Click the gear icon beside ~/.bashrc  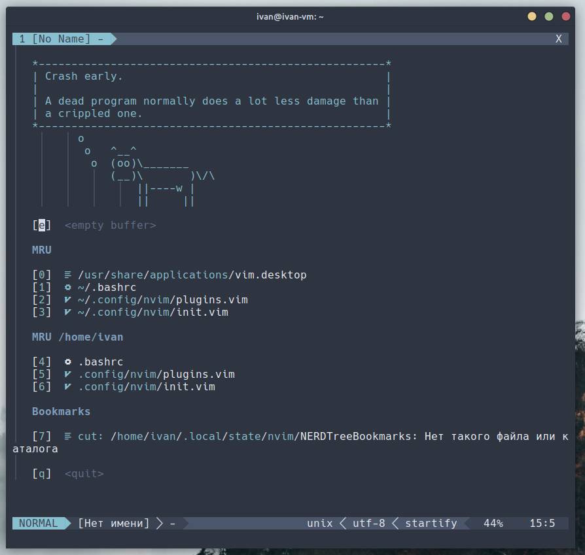coord(68,288)
